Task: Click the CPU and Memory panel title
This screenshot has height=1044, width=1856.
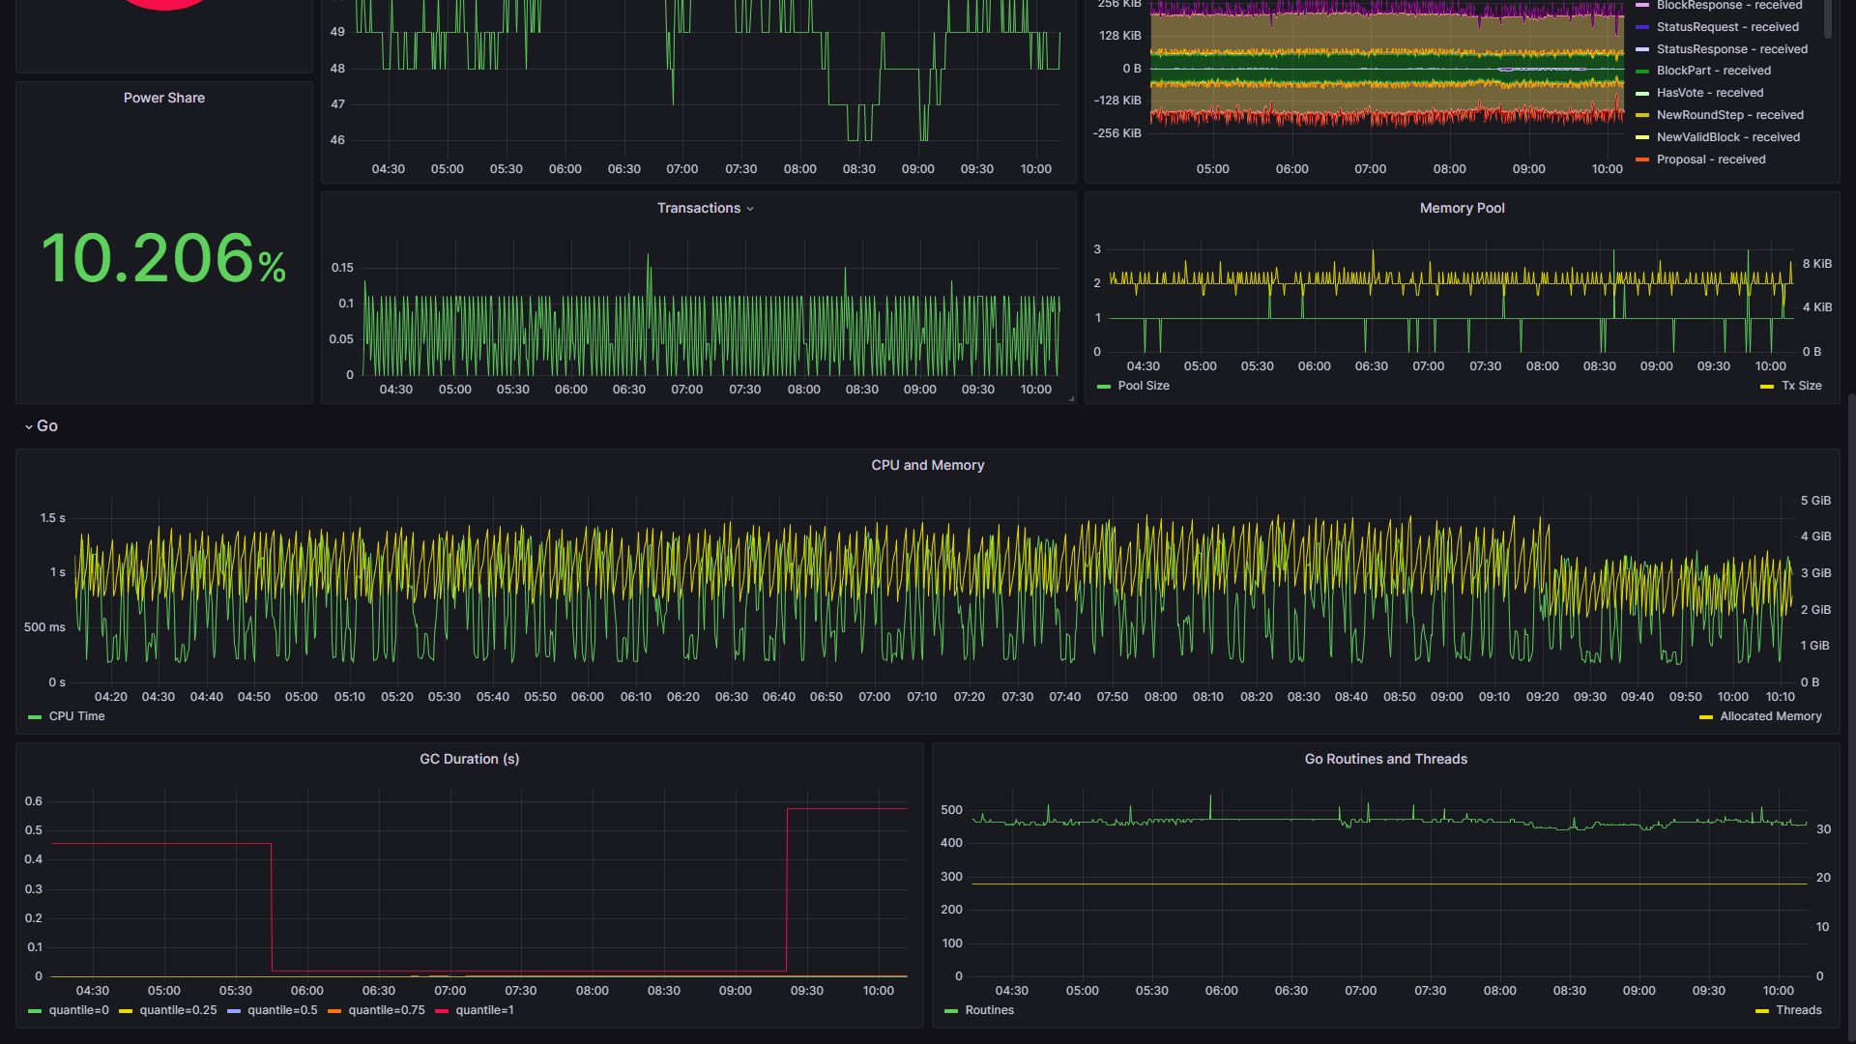Action: [x=927, y=466]
